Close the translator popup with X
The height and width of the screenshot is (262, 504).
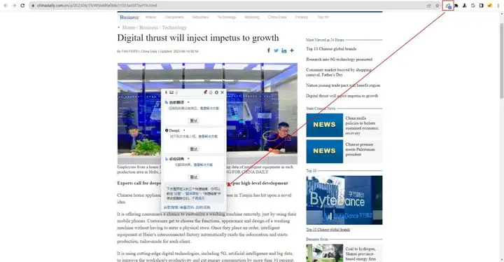pos(222,92)
